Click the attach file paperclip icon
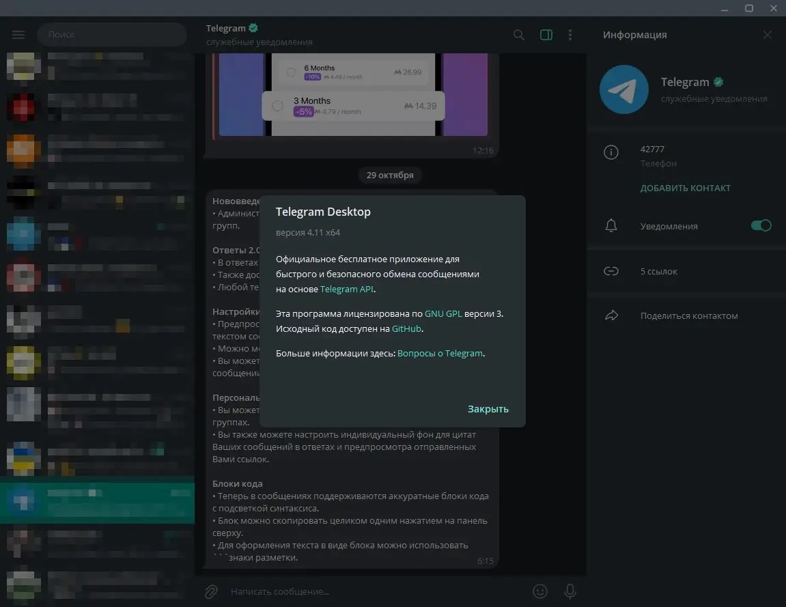 pyautogui.click(x=211, y=591)
